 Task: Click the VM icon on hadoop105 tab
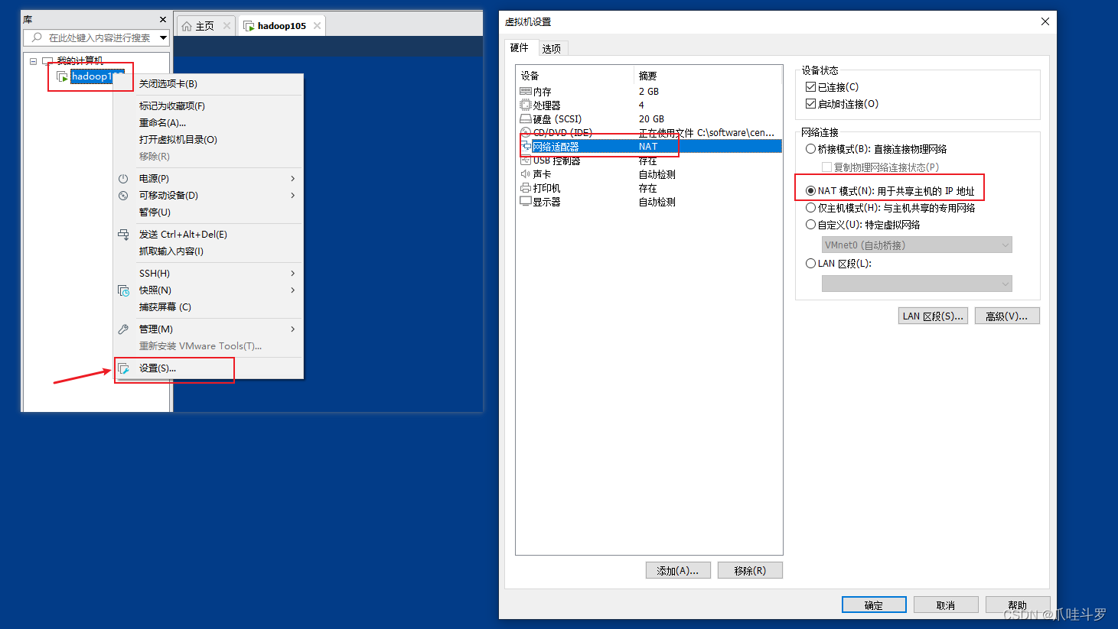[249, 26]
